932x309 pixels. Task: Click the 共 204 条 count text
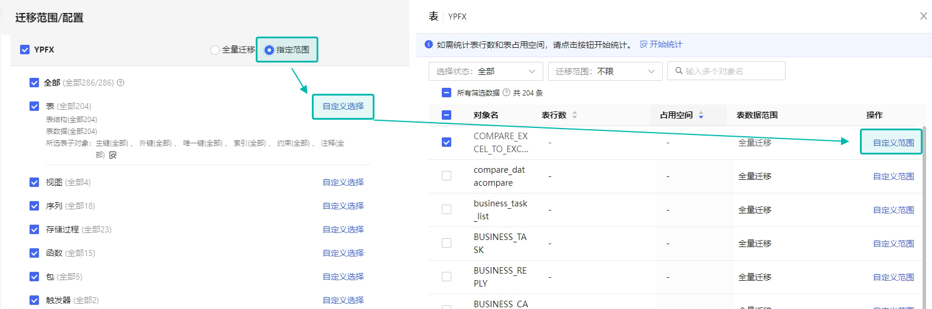(x=528, y=93)
